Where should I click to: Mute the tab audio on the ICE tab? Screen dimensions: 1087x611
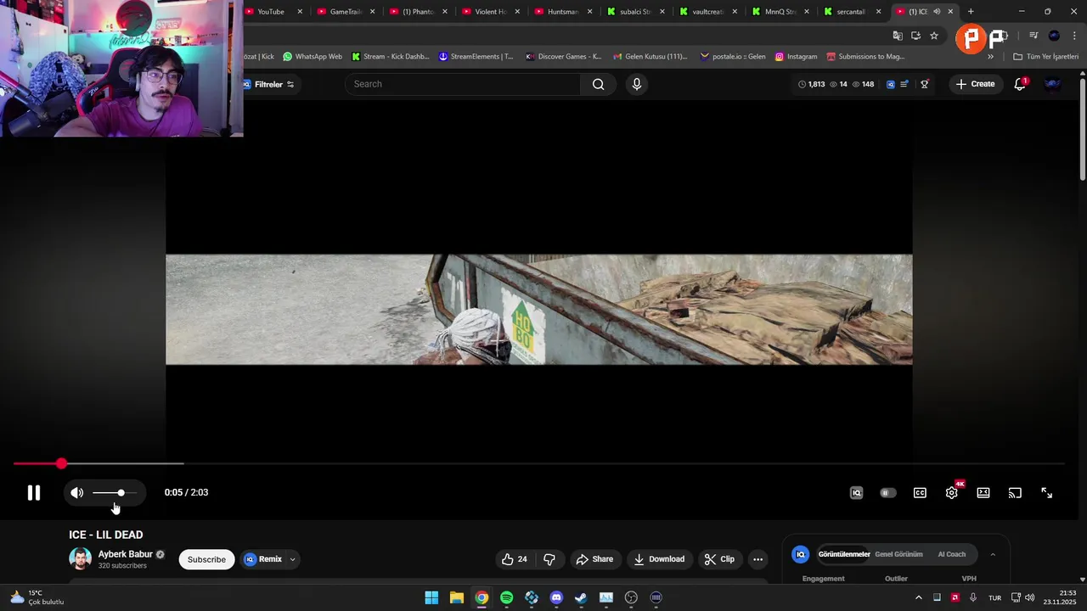tap(937, 12)
